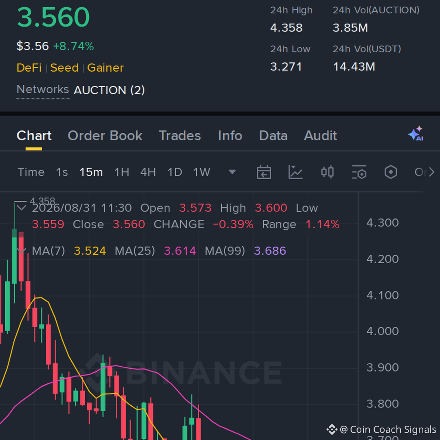This screenshot has height=440, width=440.
Task: Click the hexagon chart tools icon
Action: 391,172
